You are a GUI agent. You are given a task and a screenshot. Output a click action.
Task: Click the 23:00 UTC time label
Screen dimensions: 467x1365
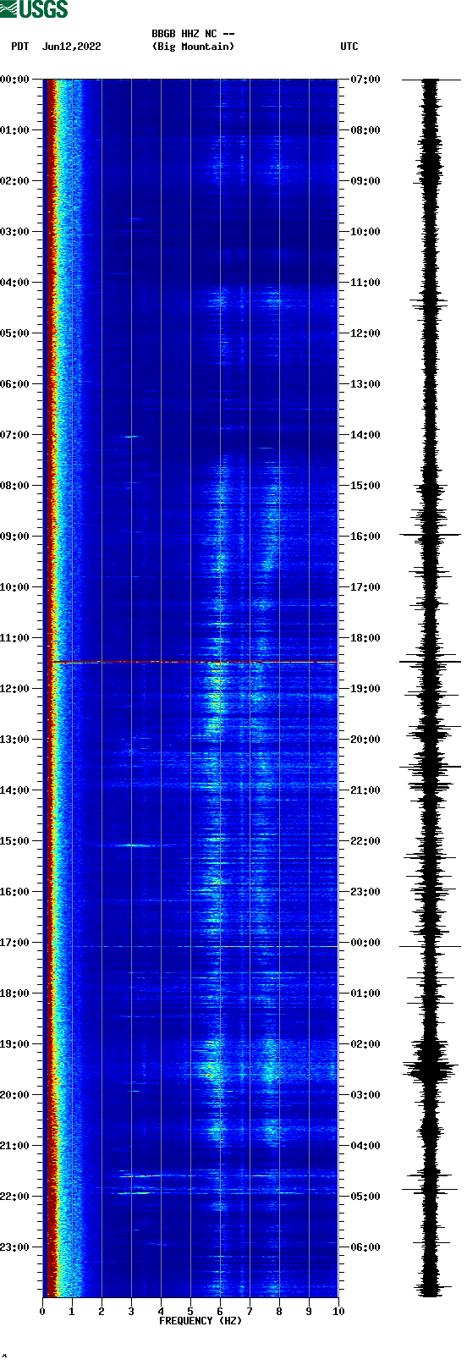tap(365, 892)
